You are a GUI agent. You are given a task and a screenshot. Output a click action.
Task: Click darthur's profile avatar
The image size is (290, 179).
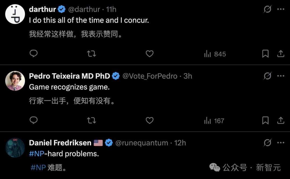click(x=15, y=14)
